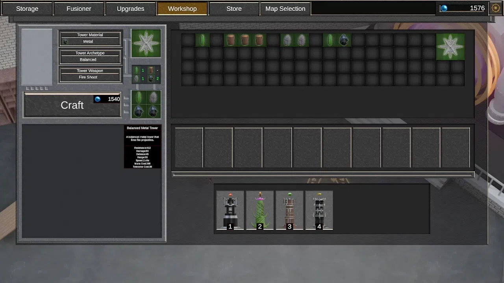504x283 pixels.
Task: Switch to the Storage tab
Action: coord(27,8)
